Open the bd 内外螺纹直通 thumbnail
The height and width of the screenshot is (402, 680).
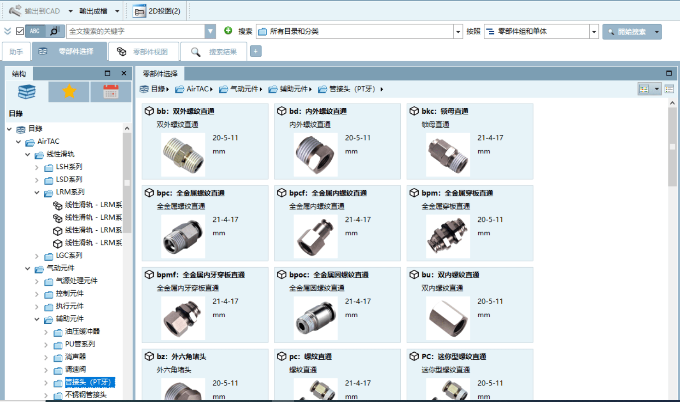coord(316,155)
